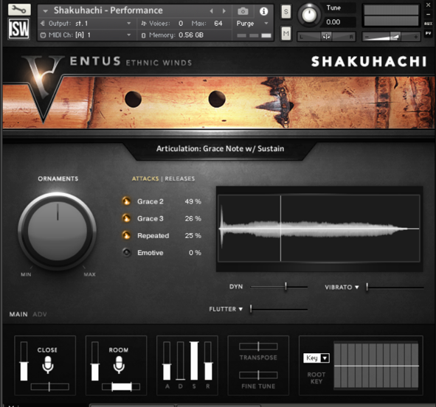Click the header pan slider
The image size is (436, 407).
[x=326, y=37]
